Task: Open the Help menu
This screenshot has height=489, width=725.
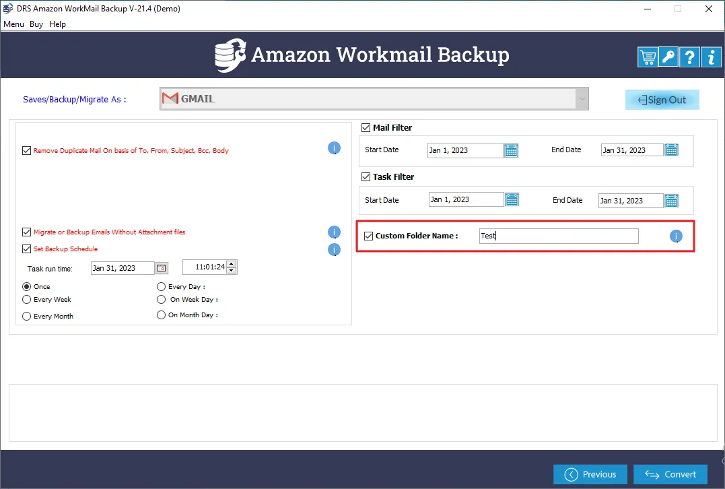Action: (x=57, y=24)
